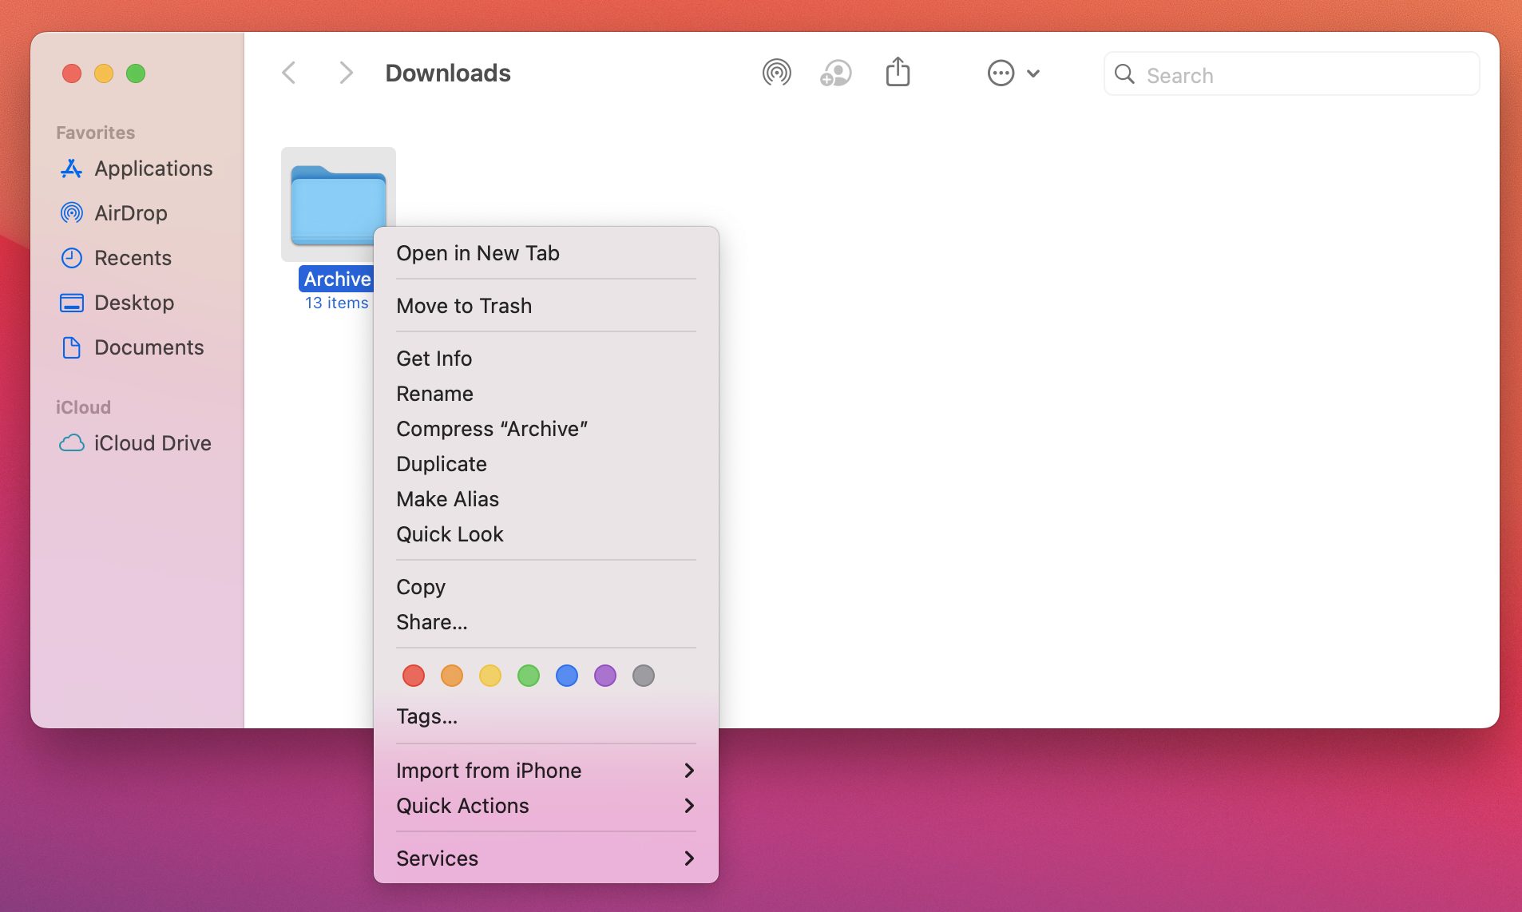
Task: Select AirDrop label in the sidebar
Action: tap(131, 212)
